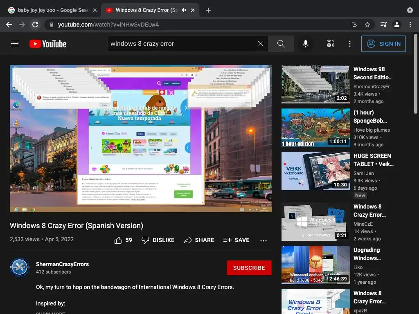Click the site lock icon
The width and height of the screenshot is (419, 314).
pyautogui.click(x=52, y=25)
